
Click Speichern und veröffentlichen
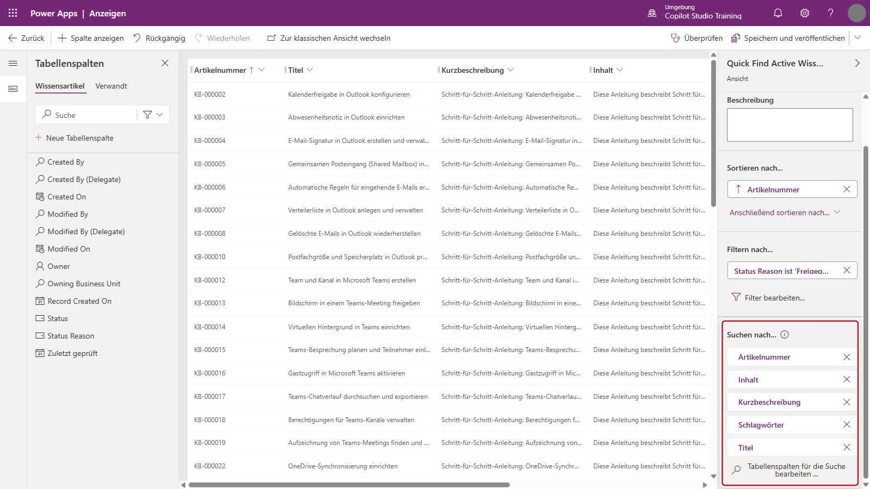pos(788,38)
